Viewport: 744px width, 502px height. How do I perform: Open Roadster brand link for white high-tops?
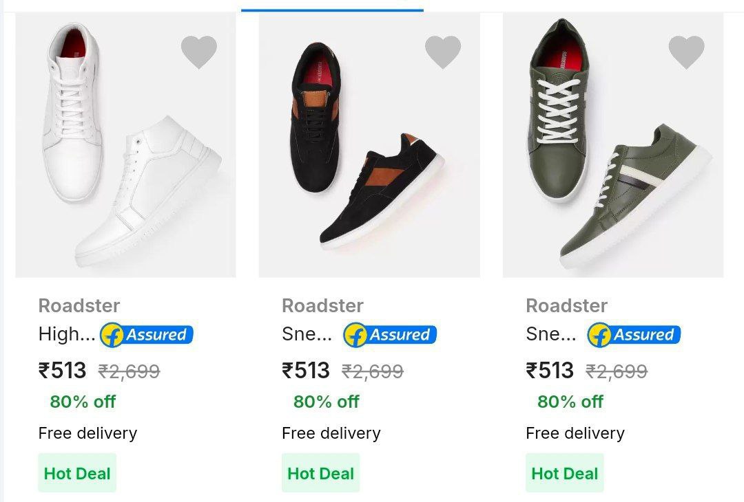[79, 305]
